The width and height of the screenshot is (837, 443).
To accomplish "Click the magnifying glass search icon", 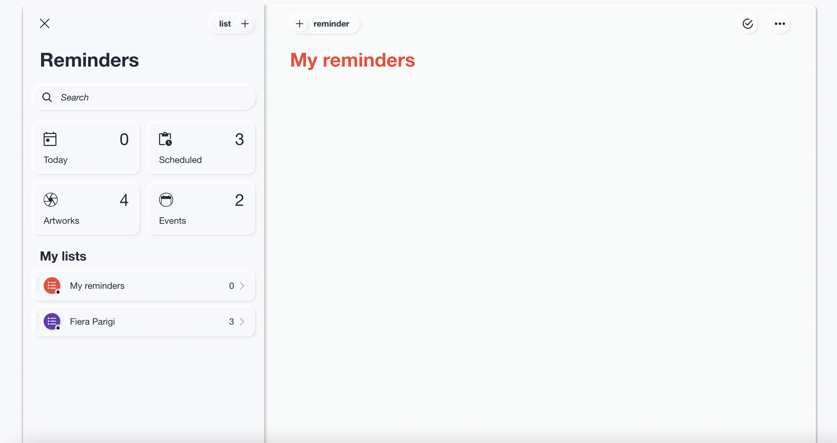I will coord(47,97).
